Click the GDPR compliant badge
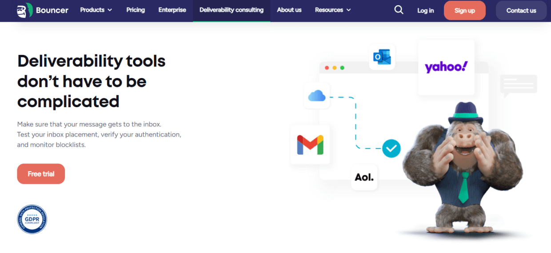Image resolution: width=551 pixels, height=253 pixels. (32, 219)
